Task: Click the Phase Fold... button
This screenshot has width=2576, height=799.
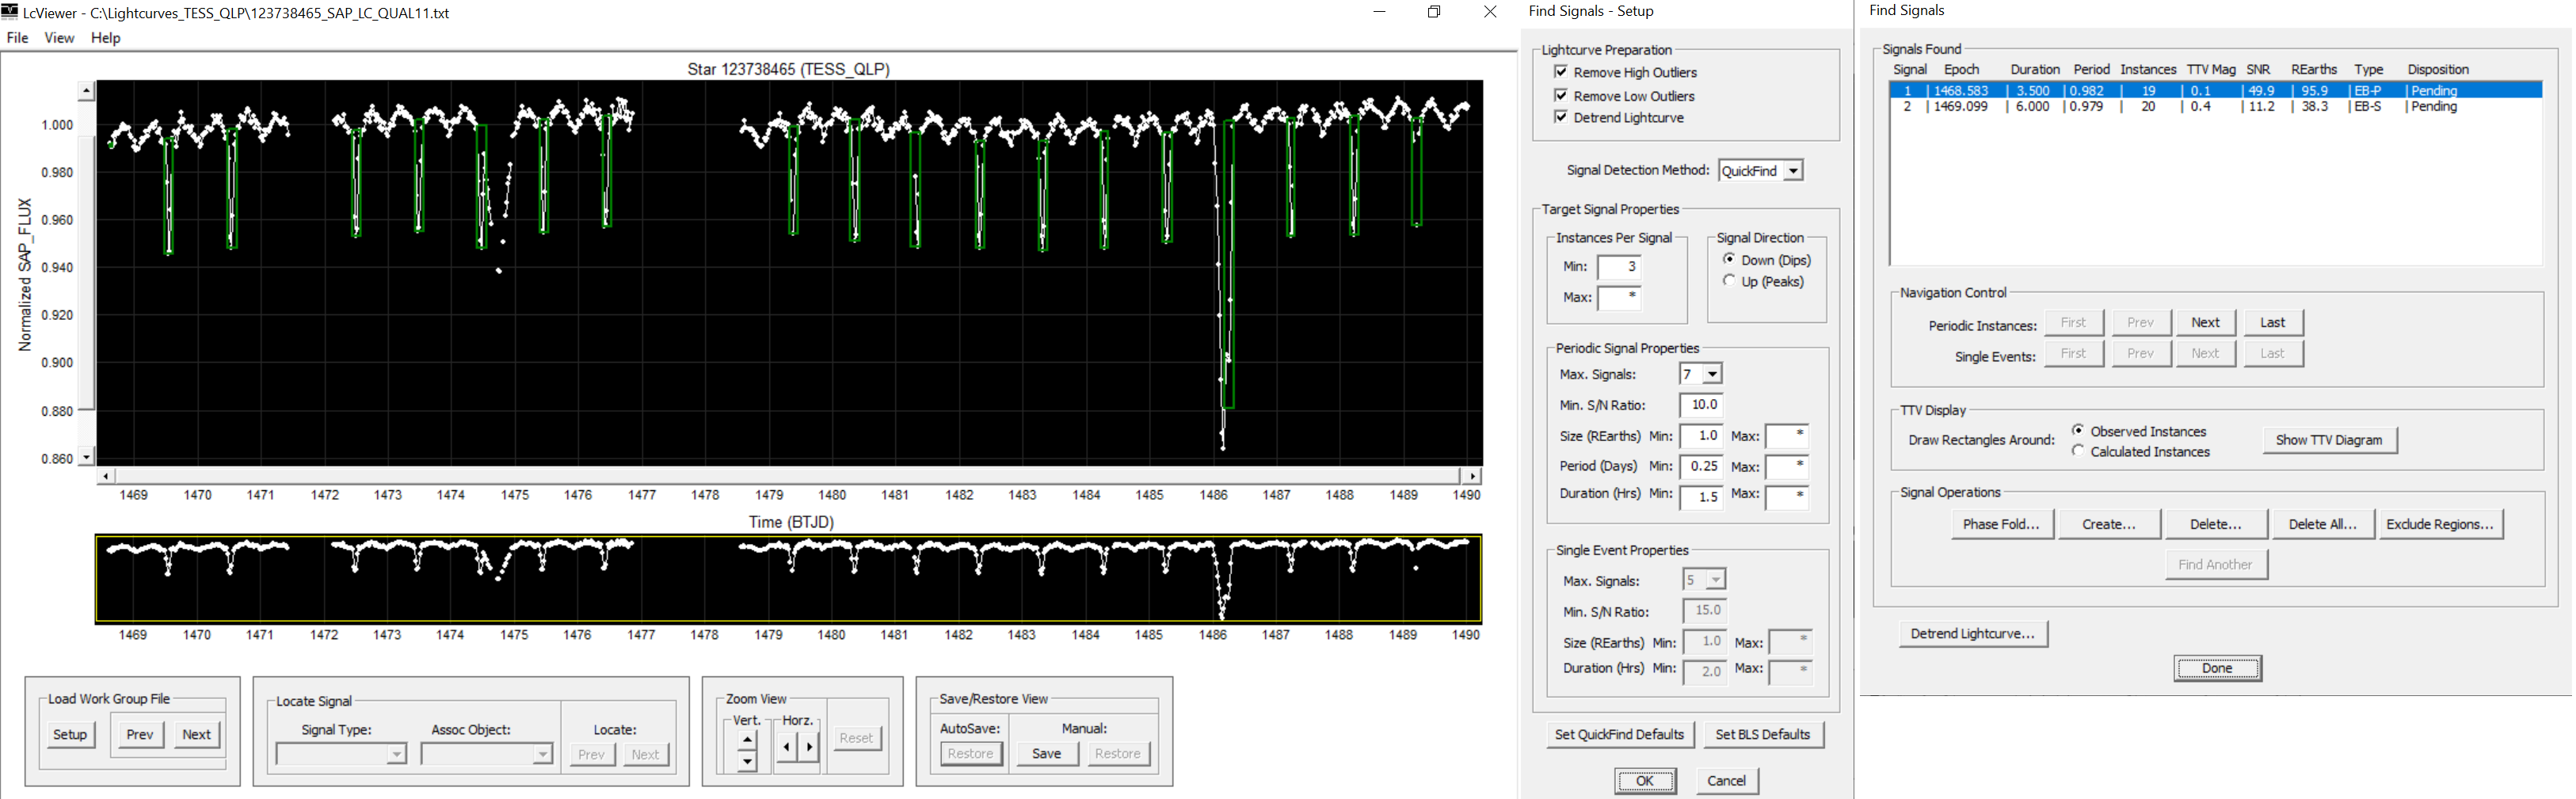Action: [2001, 524]
